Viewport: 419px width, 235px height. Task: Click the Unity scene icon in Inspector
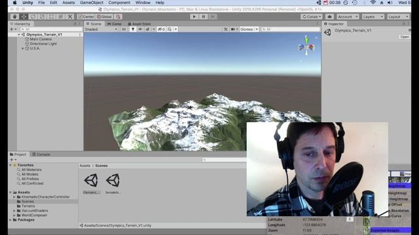click(x=327, y=32)
